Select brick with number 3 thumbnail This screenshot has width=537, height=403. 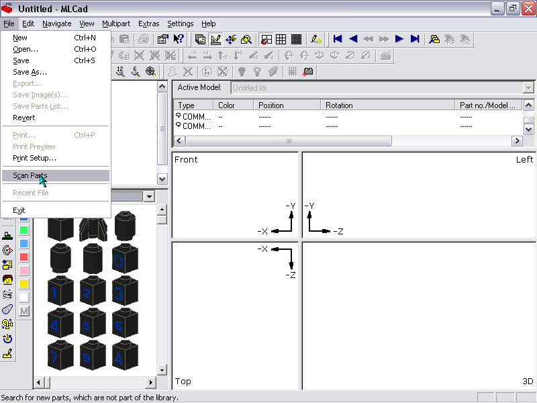click(125, 292)
